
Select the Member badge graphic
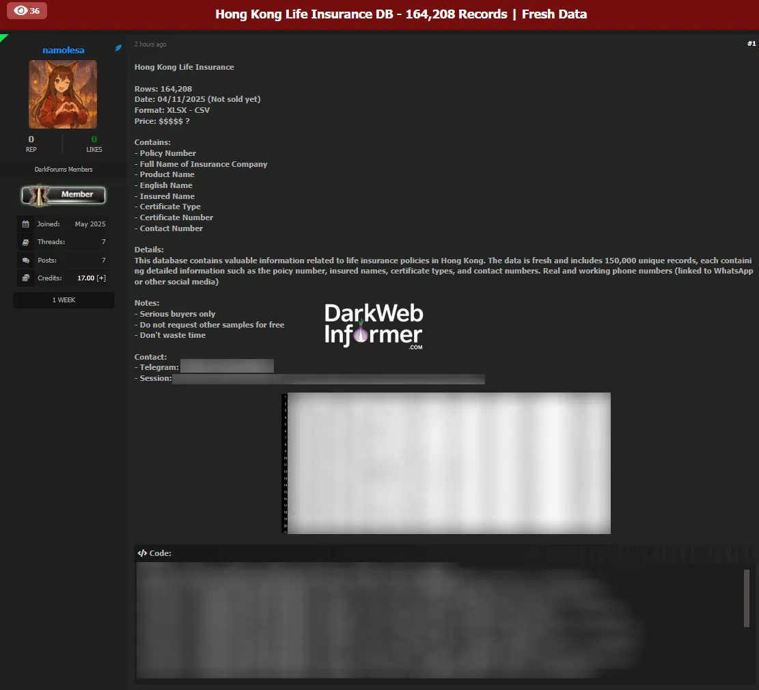pyautogui.click(x=63, y=196)
